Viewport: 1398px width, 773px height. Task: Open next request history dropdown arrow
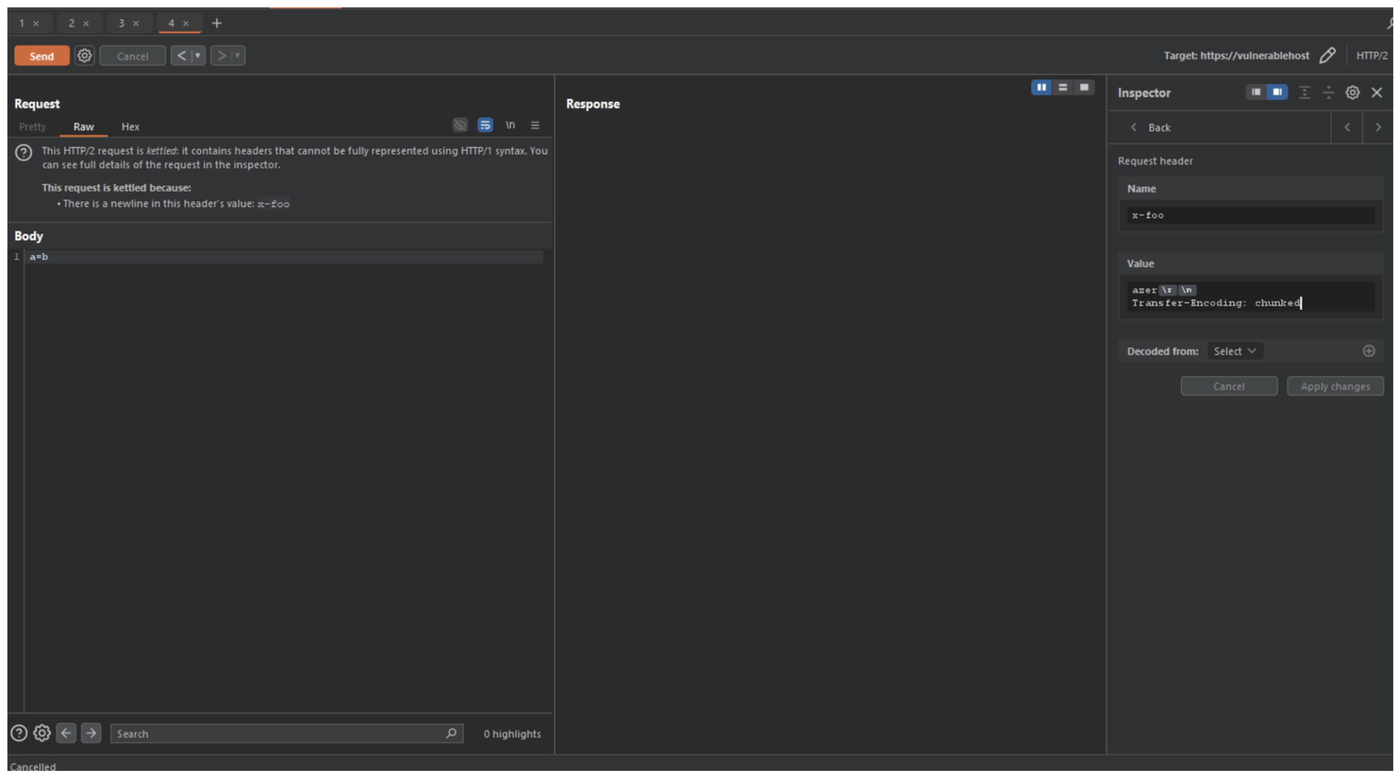(238, 56)
